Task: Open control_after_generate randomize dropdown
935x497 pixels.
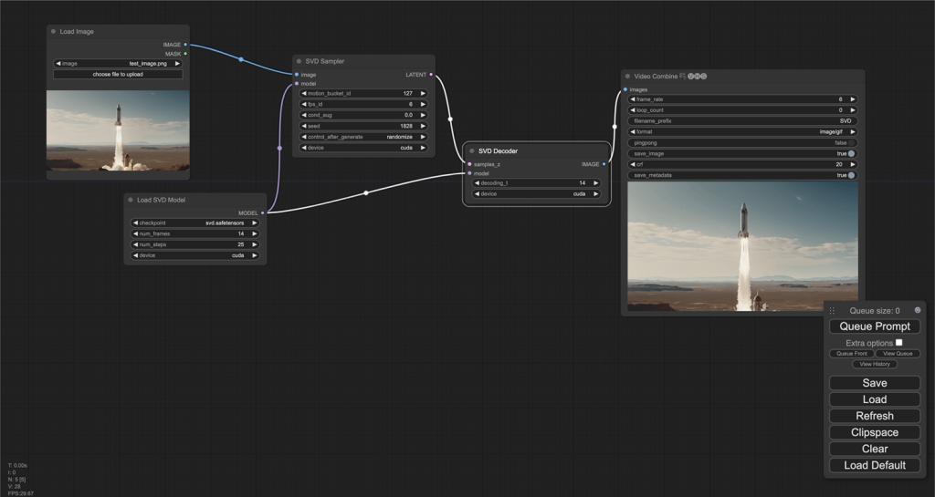Action: pos(363,137)
